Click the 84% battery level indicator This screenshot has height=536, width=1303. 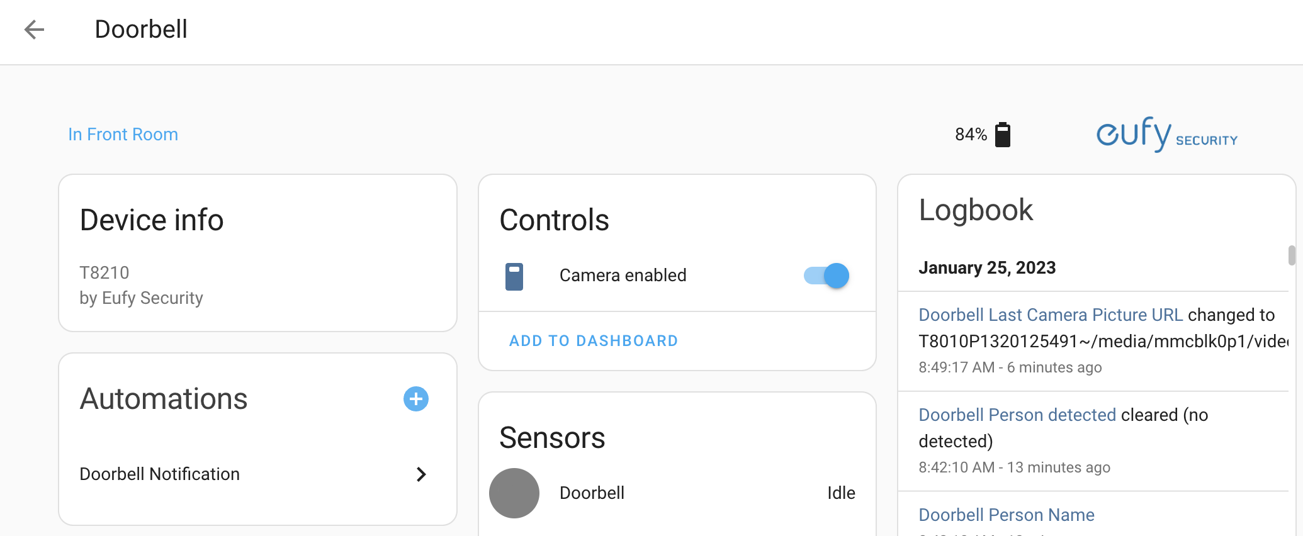pyautogui.click(x=970, y=134)
